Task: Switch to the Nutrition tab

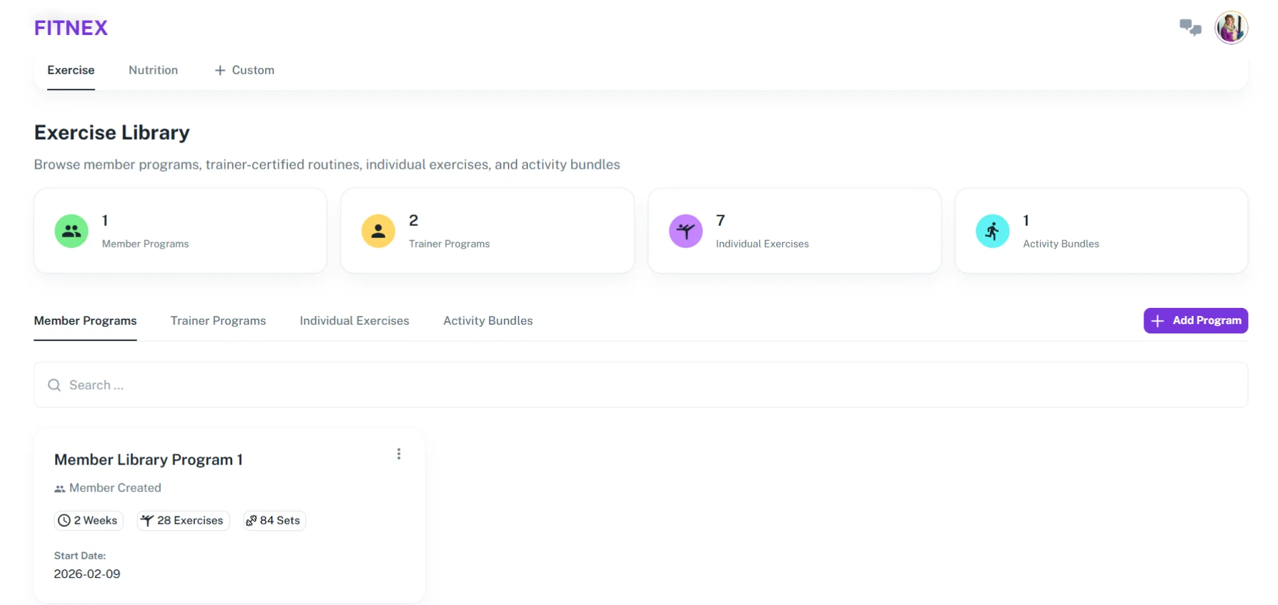Action: tap(153, 70)
